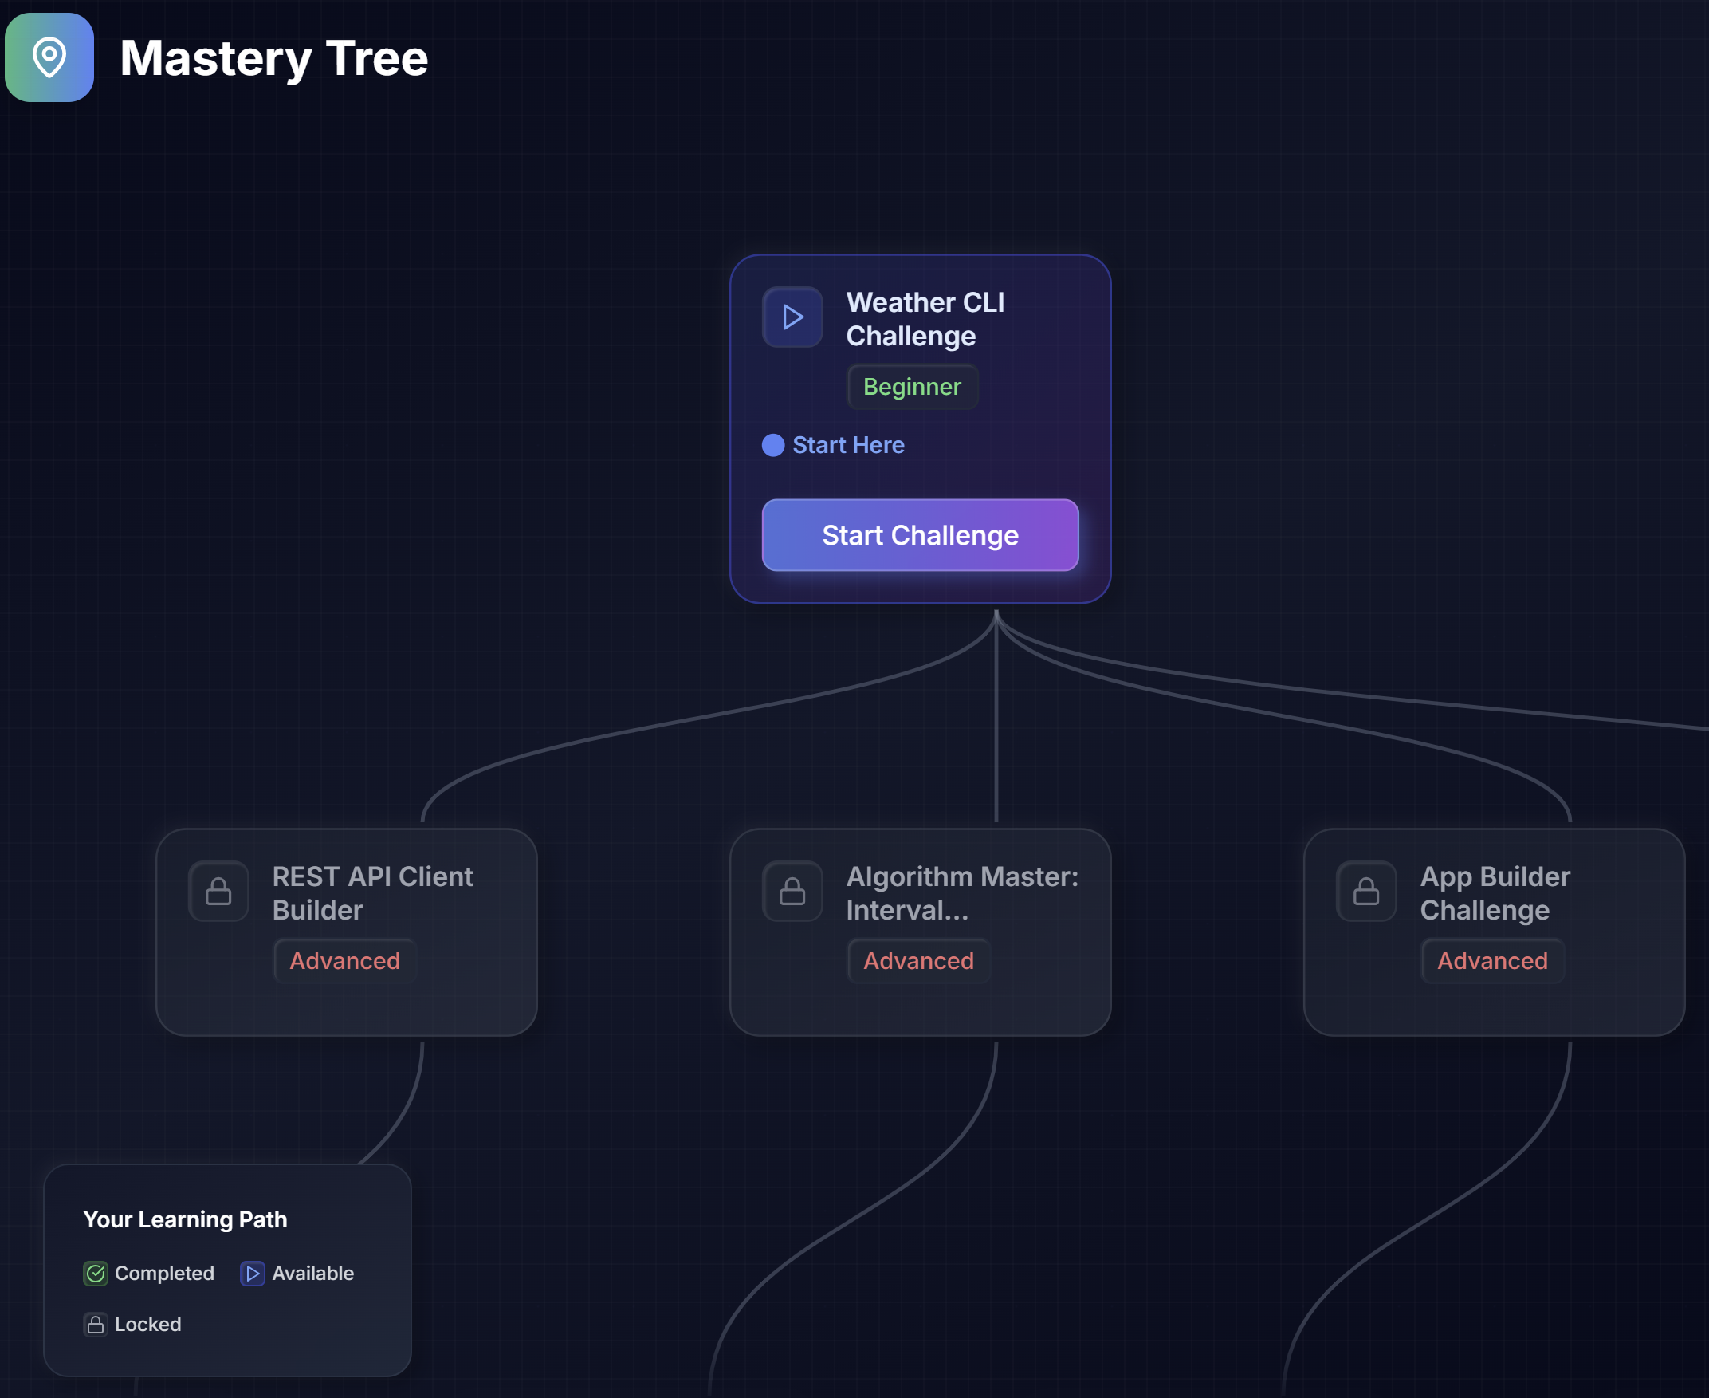Click the Mastery Tree heading
1709x1398 pixels.
point(273,58)
